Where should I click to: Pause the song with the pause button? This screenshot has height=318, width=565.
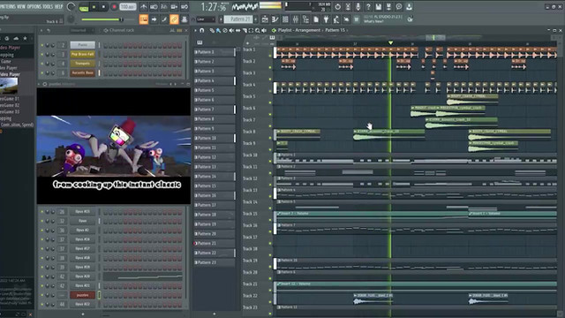(x=94, y=7)
